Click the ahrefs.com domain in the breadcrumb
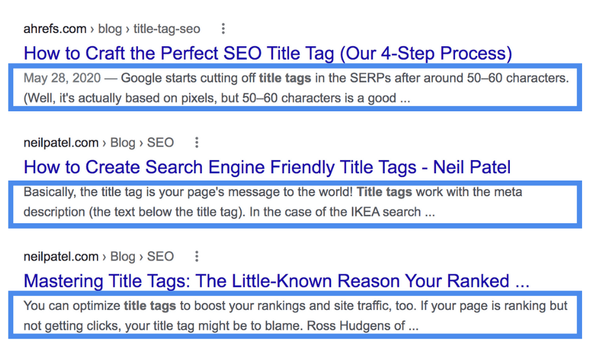 coord(53,29)
